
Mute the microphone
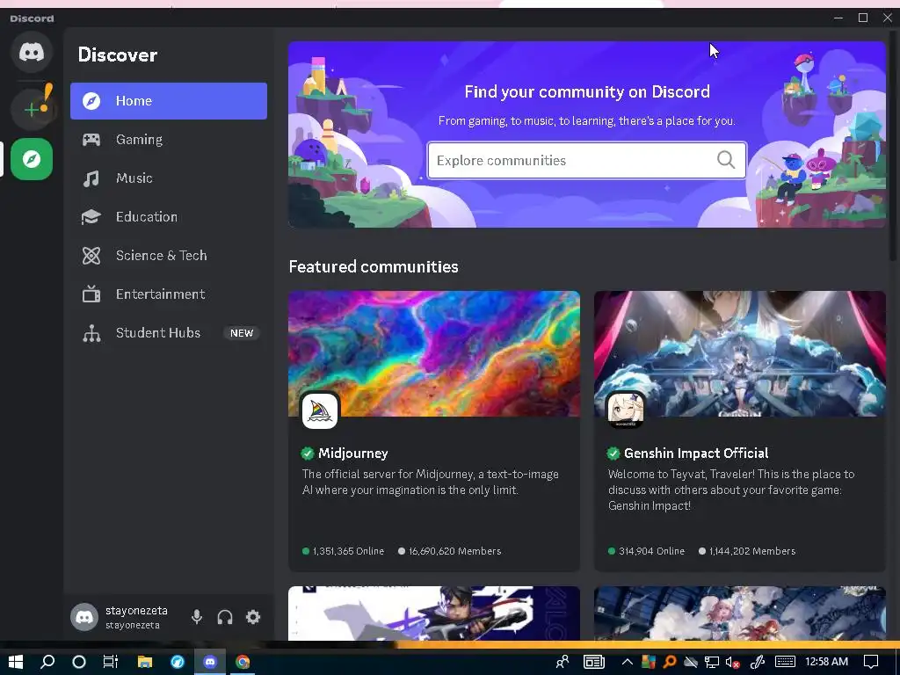[x=196, y=617]
